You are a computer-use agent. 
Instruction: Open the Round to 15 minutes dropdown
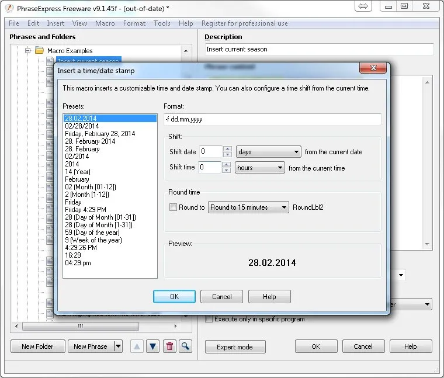(x=248, y=207)
